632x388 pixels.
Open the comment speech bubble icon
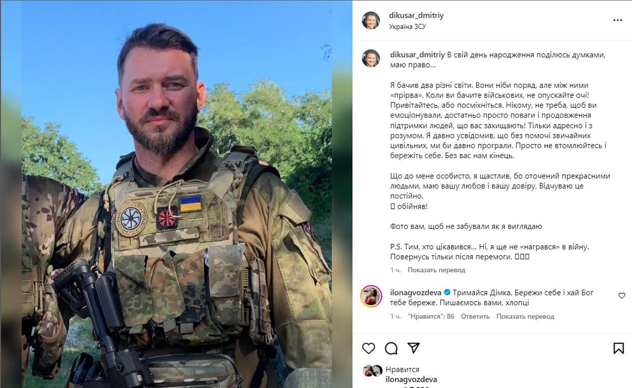(391, 348)
